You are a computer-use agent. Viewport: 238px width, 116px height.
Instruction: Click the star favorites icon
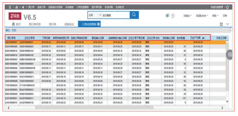[x=227, y=7]
